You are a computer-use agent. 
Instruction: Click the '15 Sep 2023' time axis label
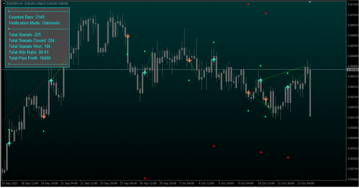tap(9, 184)
